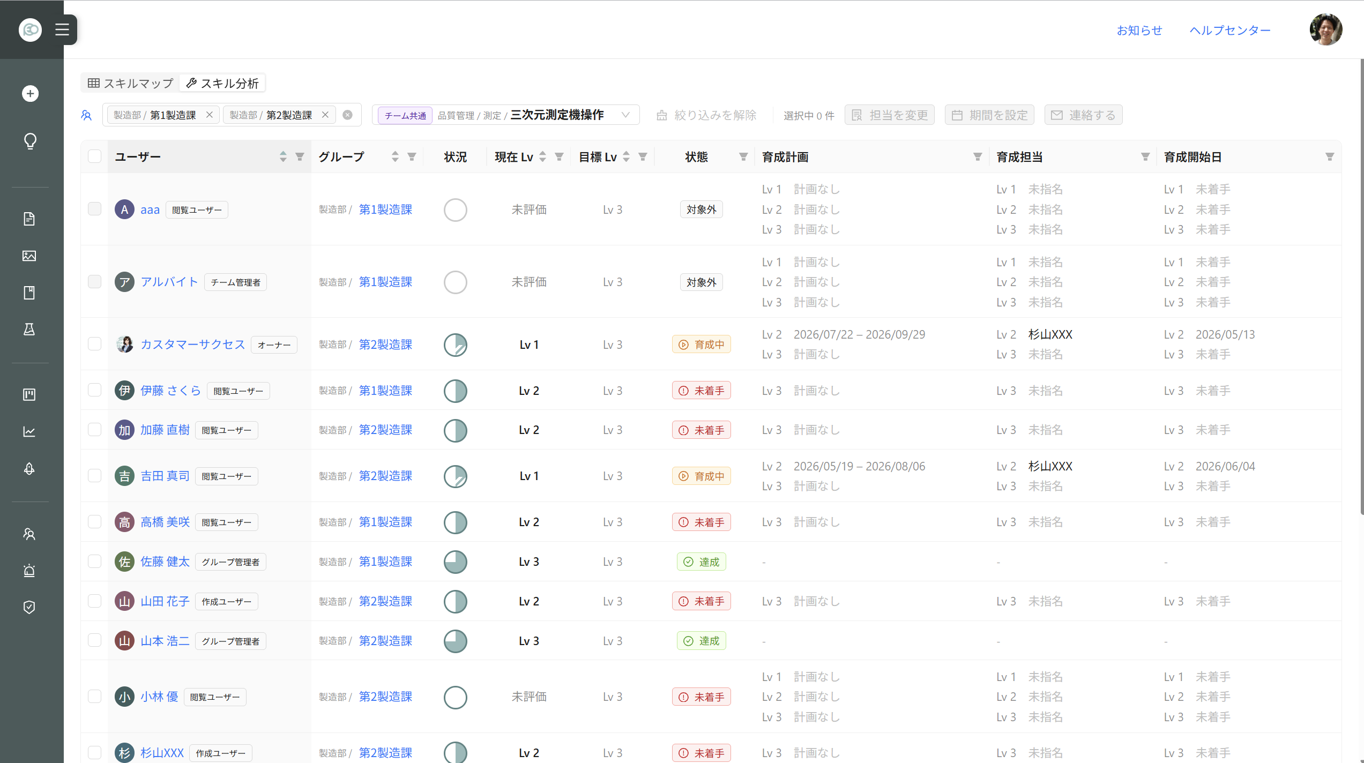
Task: Check the box for 吉田 真司 row
Action: tap(94, 475)
